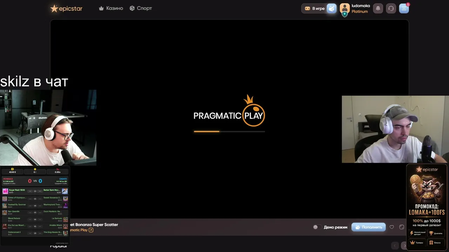449x252 pixels.
Task: Click the СКИЛЗ team label
Action: 63,179
